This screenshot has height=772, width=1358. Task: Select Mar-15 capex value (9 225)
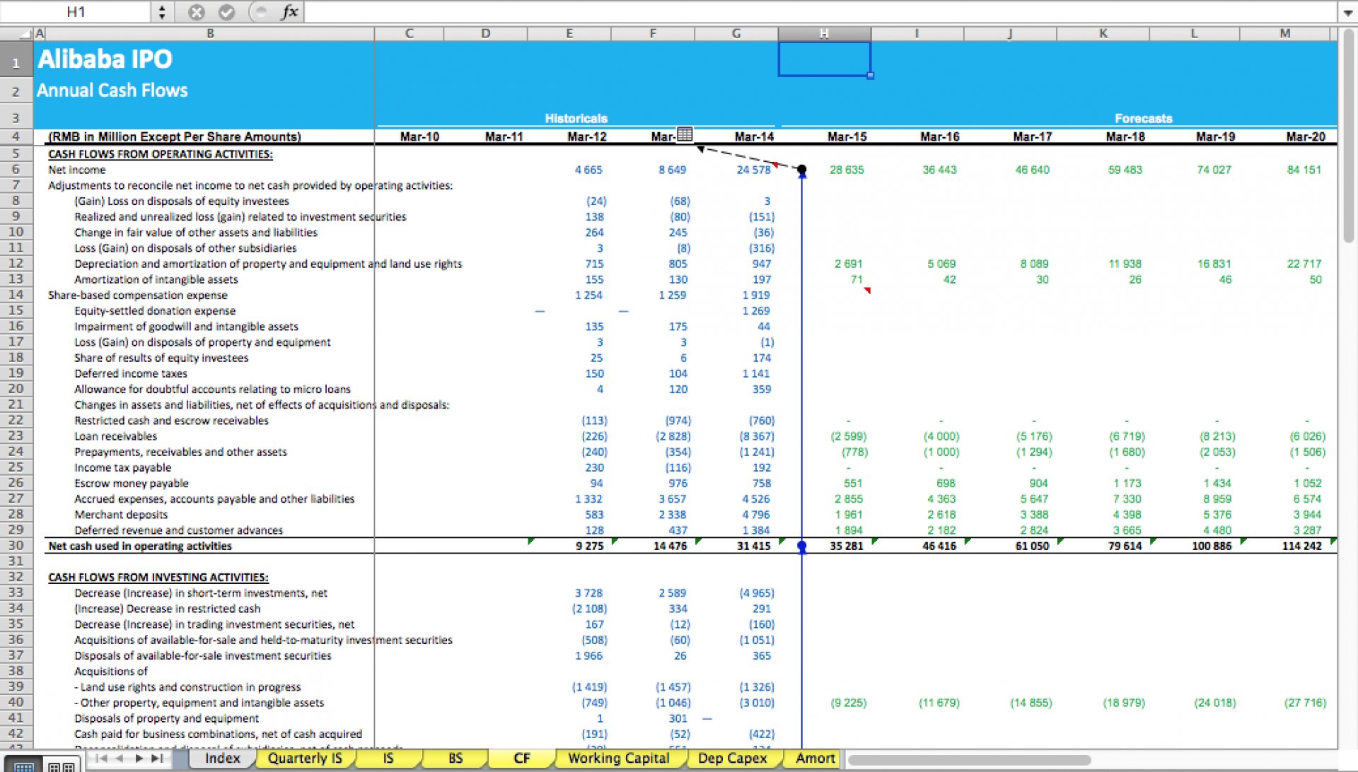coord(848,703)
